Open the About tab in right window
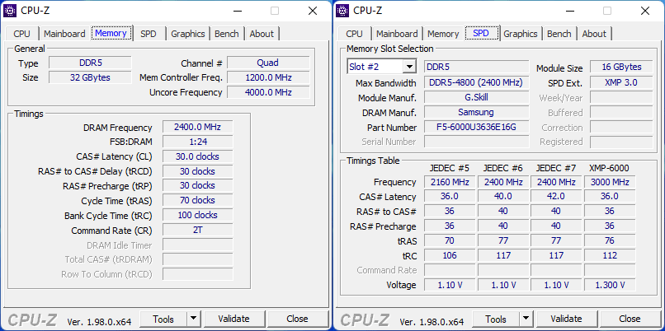The height and width of the screenshot is (331, 665). click(x=594, y=34)
